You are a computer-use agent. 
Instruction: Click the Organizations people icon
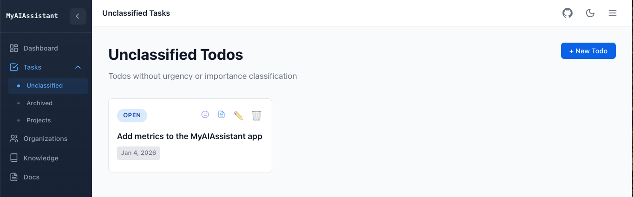tap(14, 139)
